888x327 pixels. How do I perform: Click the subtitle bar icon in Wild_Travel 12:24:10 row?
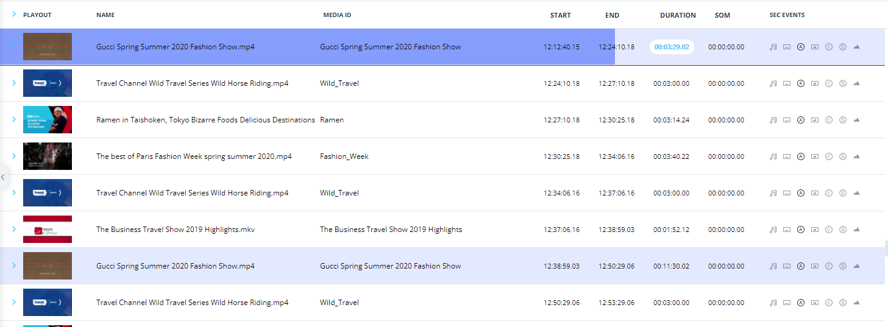coord(787,83)
